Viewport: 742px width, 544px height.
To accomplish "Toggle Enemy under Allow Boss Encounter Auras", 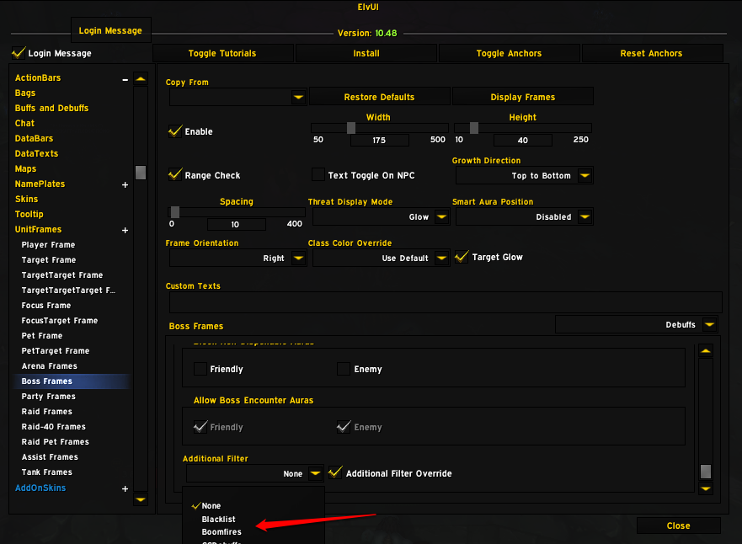I will pyautogui.click(x=344, y=427).
